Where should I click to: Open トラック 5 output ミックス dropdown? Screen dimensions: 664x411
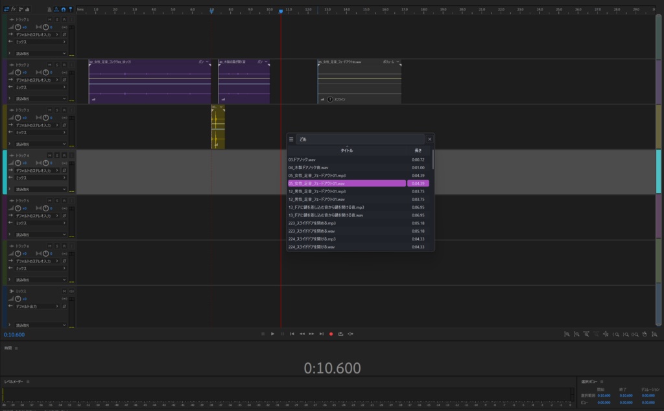click(41, 223)
